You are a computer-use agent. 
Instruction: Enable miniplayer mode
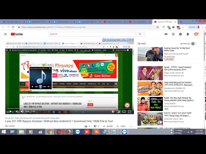[x=118, y=111]
